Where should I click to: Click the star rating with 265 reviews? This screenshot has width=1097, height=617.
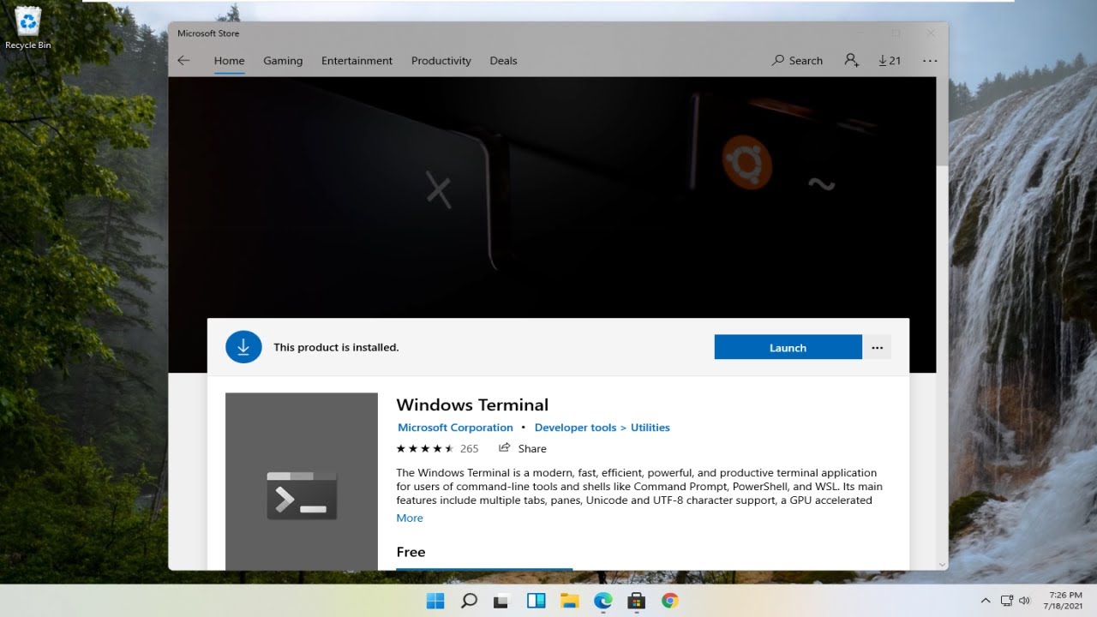click(437, 448)
